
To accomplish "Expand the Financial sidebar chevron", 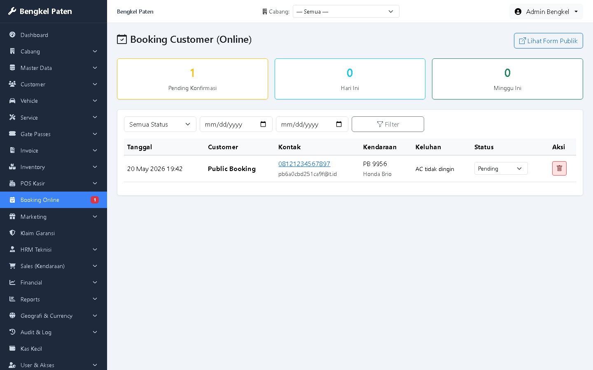I will (95, 282).
